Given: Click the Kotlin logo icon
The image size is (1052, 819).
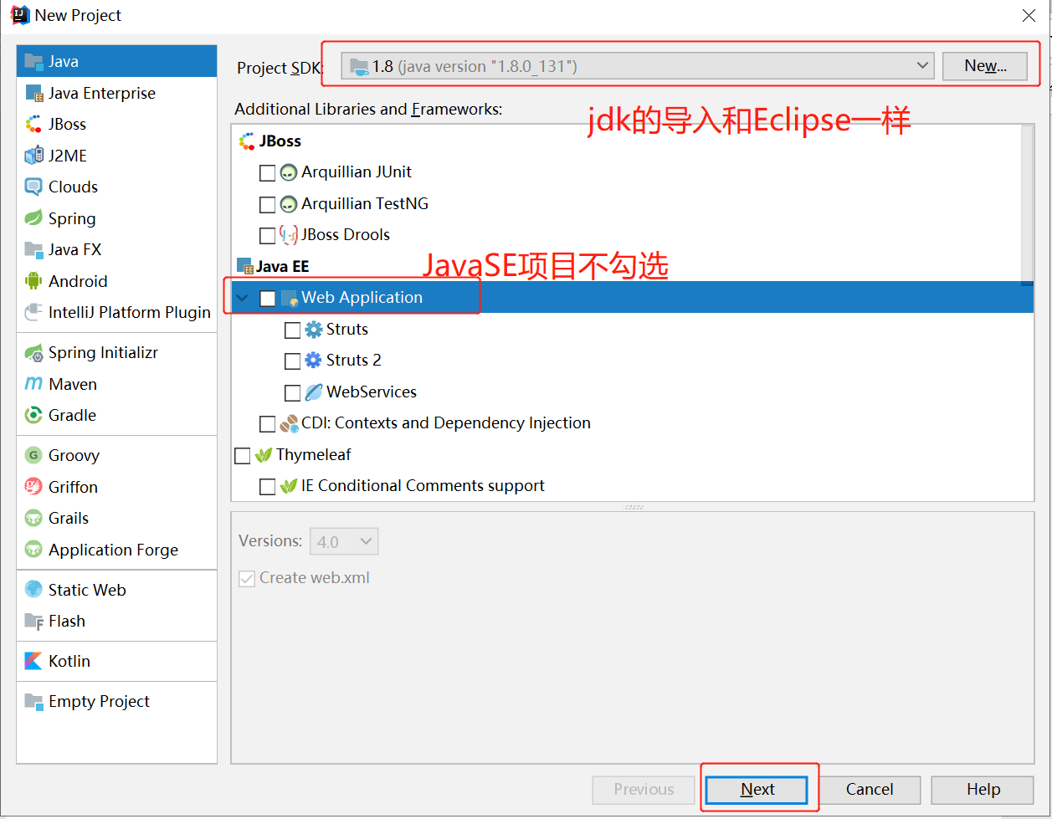Looking at the screenshot, I should (33, 661).
